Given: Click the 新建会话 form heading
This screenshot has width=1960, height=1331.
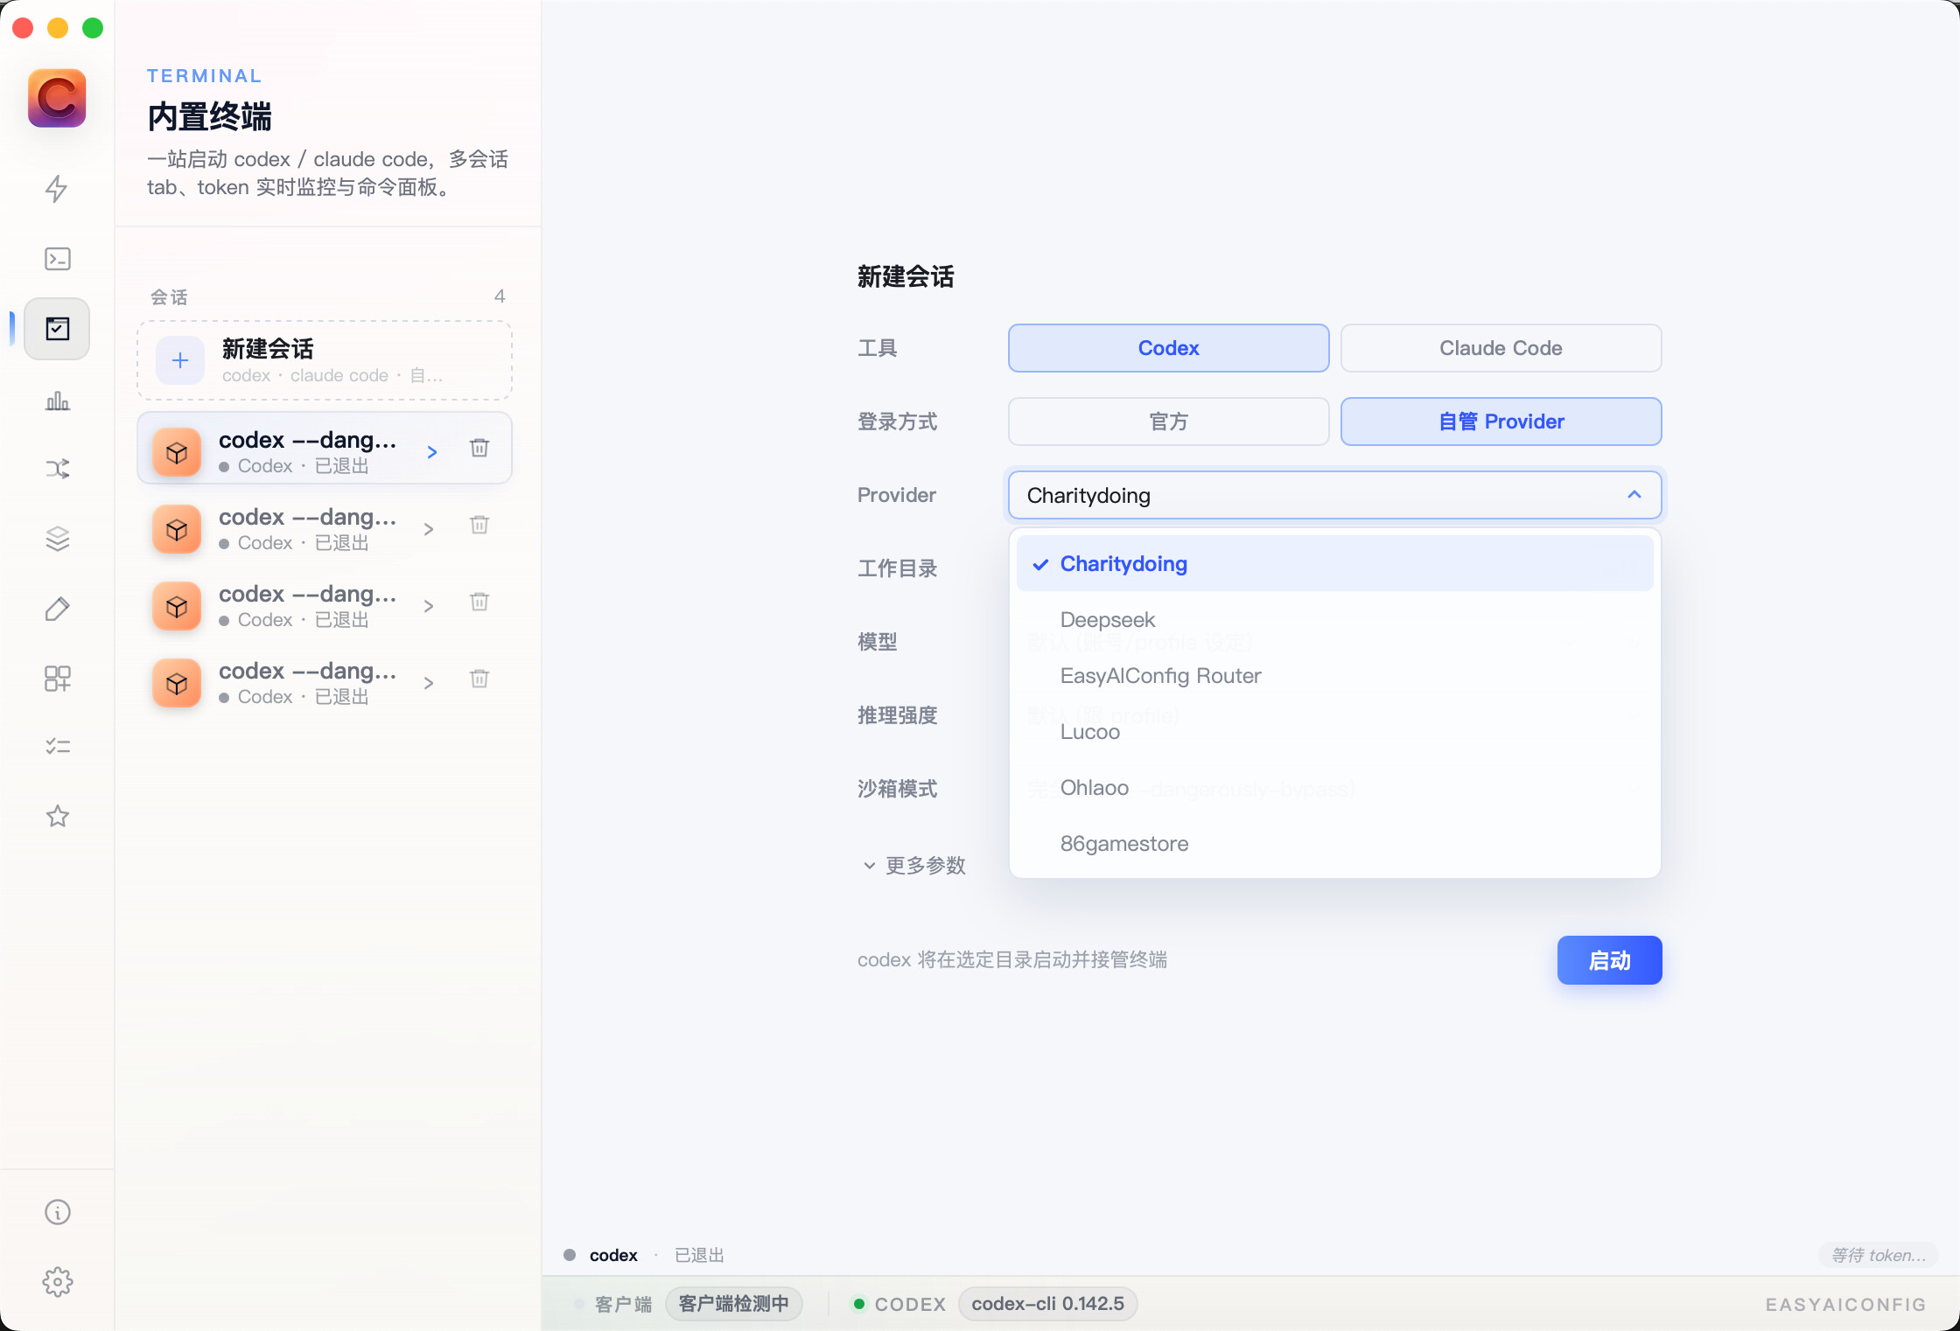Looking at the screenshot, I should (x=906, y=277).
